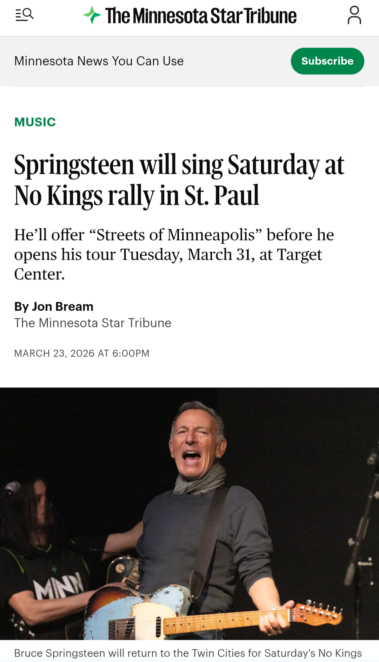379x662 pixels.
Task: Open the Minnesota News You Can Use link
Action: point(99,61)
